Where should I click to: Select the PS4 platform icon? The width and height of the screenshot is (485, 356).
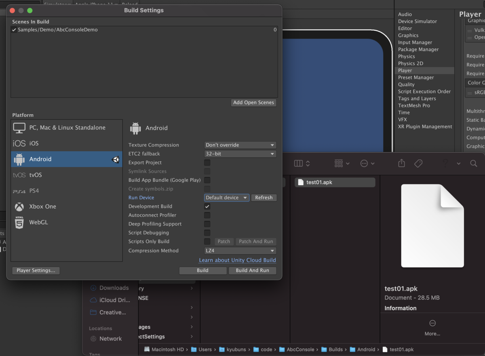coord(19,191)
